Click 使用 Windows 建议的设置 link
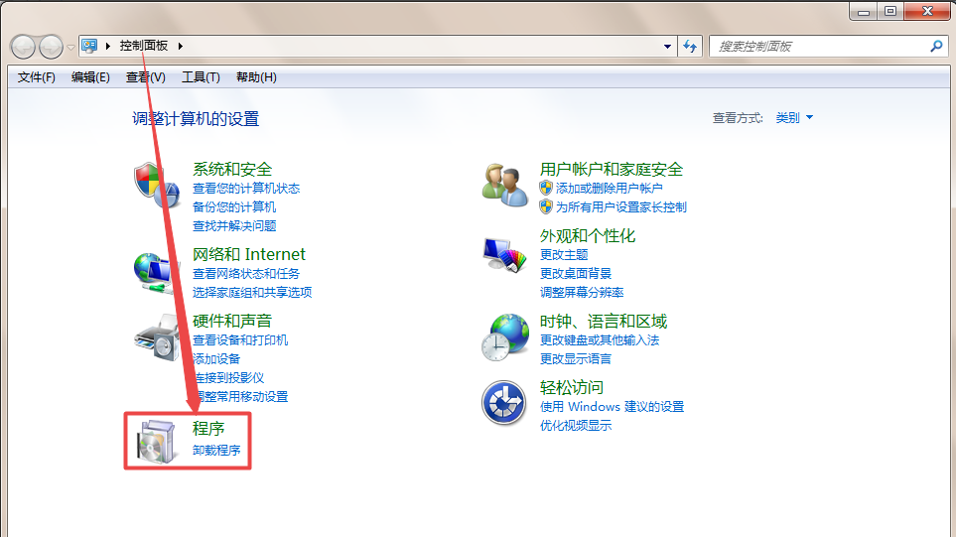 click(x=613, y=407)
